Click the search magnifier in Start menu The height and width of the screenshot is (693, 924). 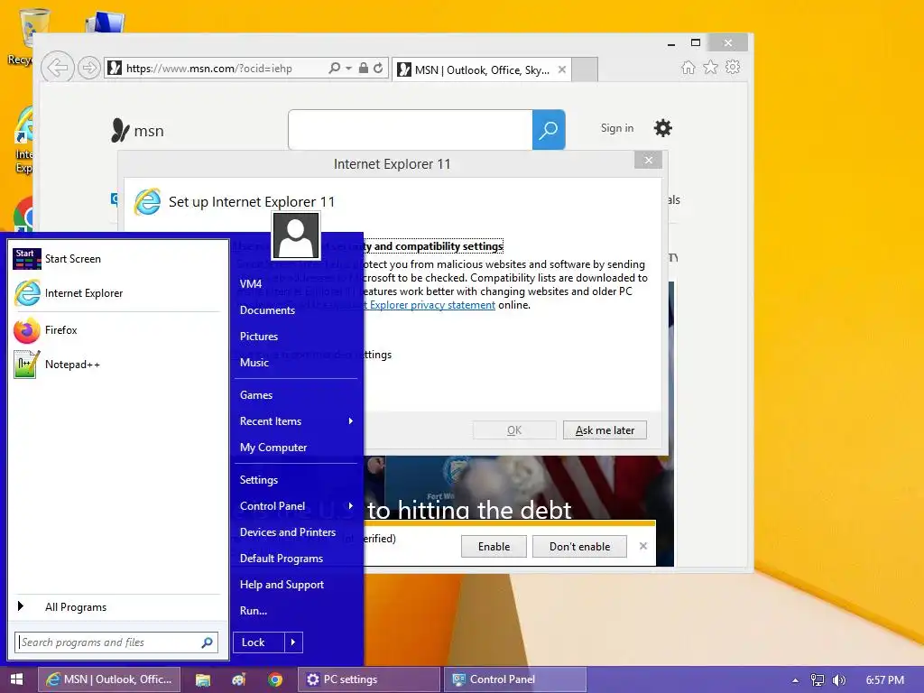pyautogui.click(x=207, y=642)
